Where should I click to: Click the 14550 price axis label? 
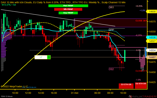(x=152, y=32)
